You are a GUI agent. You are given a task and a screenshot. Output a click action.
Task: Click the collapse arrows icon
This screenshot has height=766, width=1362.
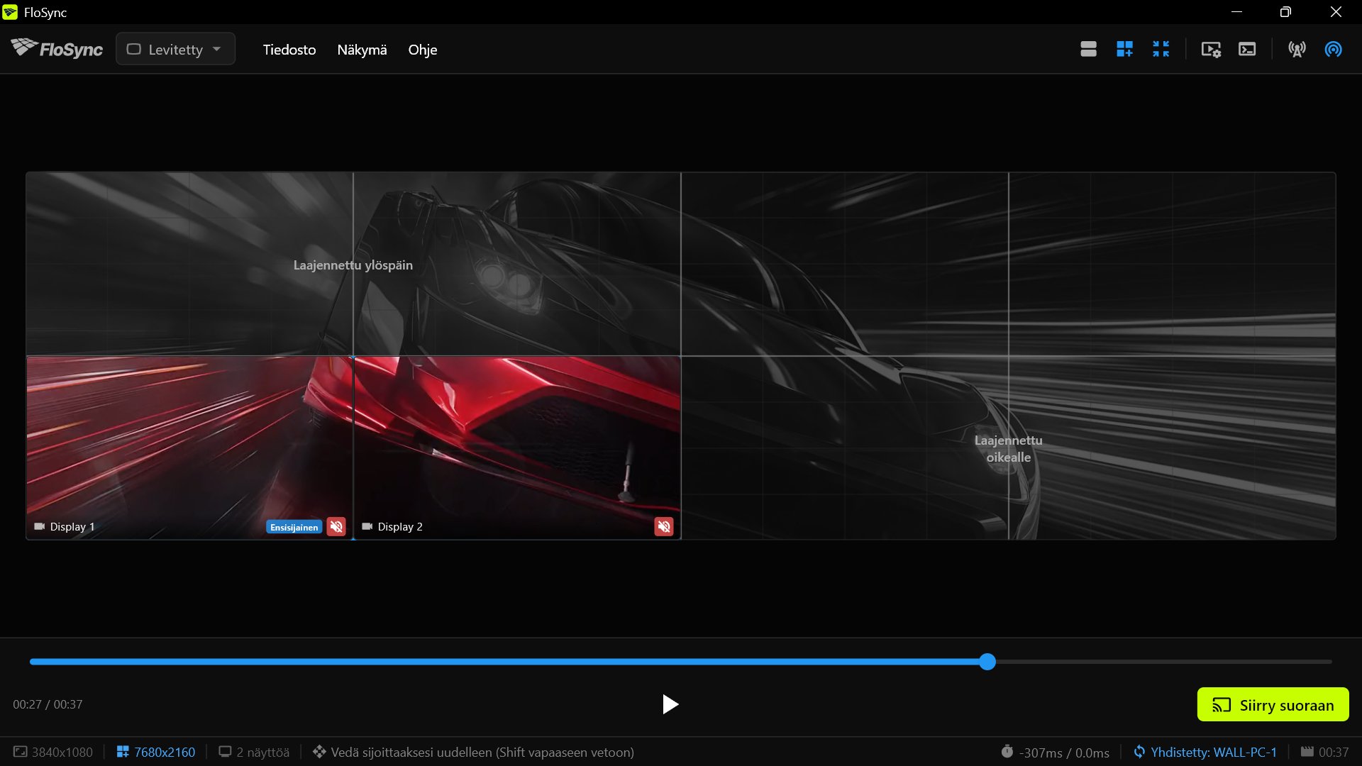tap(1161, 49)
